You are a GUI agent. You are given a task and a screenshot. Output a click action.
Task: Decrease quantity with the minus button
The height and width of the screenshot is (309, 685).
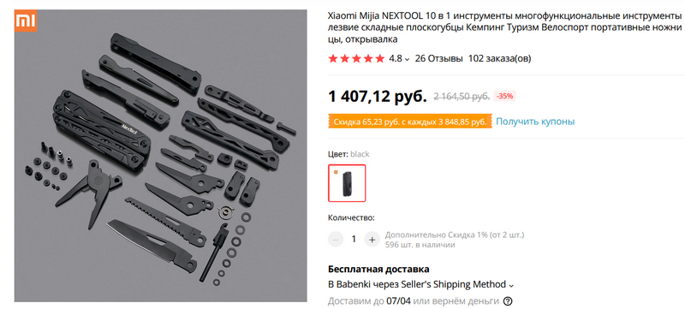click(336, 239)
